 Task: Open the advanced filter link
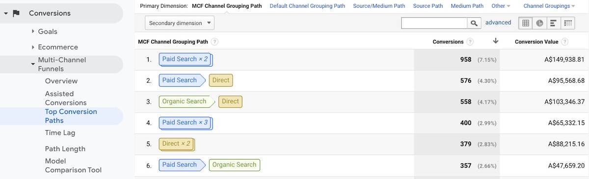(x=498, y=23)
